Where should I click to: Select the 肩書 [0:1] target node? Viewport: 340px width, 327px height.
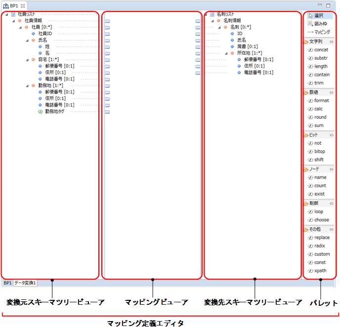point(248,46)
